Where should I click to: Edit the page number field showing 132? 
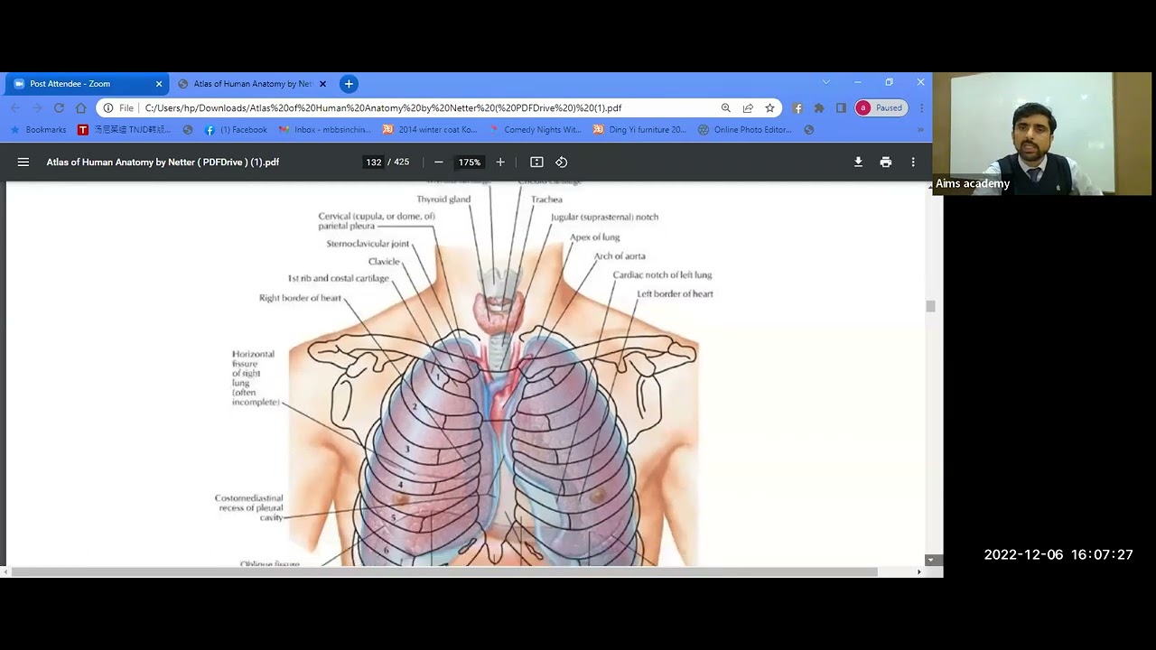pyautogui.click(x=374, y=162)
